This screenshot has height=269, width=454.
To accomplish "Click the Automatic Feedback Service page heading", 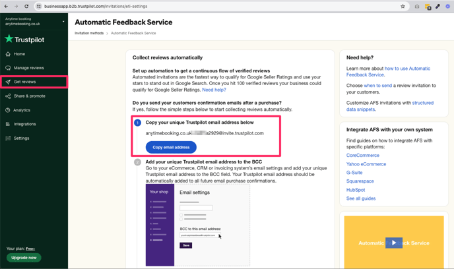I will [x=123, y=22].
